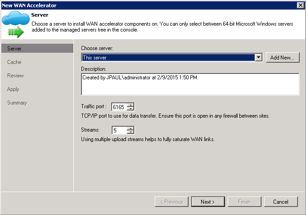Cancel the wizard
Viewport: 306px width, 215px height.
coord(281,202)
